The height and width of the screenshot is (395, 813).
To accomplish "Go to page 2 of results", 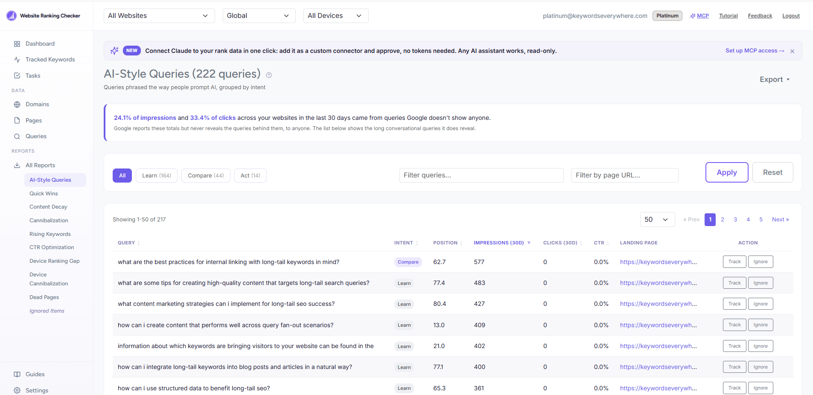I will coord(723,220).
